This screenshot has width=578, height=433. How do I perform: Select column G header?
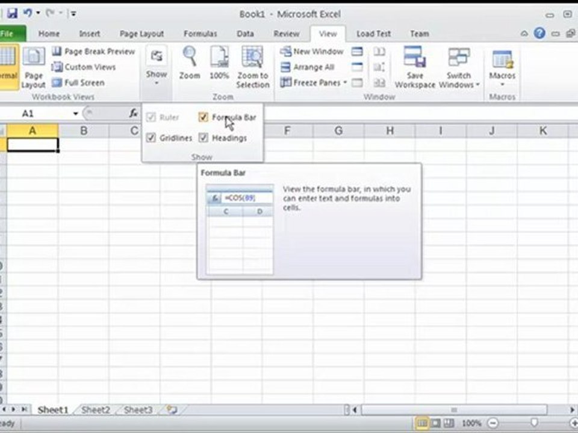click(338, 131)
